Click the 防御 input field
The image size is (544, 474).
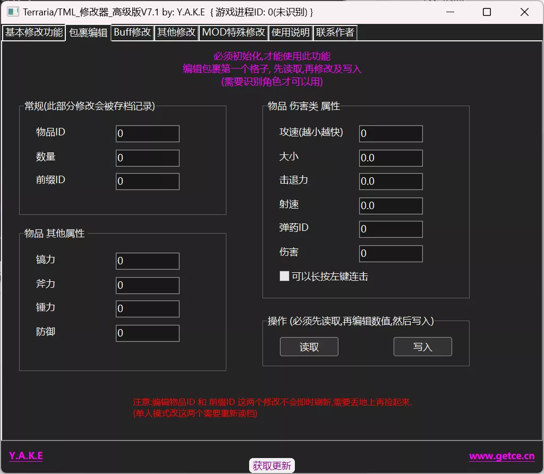click(x=148, y=333)
